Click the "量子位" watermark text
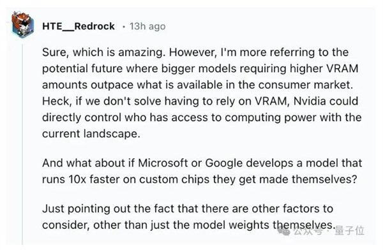The image size is (383, 250). [x=350, y=230]
